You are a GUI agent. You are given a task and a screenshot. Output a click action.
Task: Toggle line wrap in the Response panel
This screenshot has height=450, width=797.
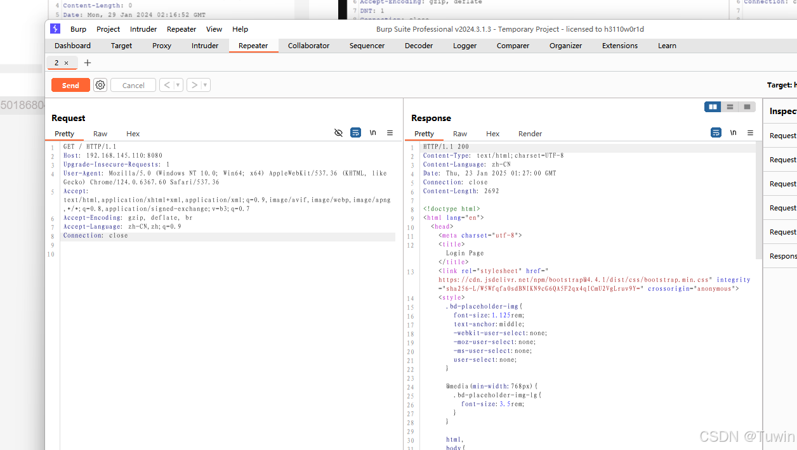click(716, 132)
